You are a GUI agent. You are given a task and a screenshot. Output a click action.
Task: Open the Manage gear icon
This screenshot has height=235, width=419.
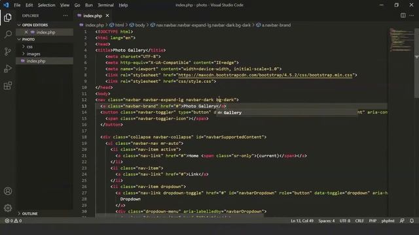click(x=8, y=208)
